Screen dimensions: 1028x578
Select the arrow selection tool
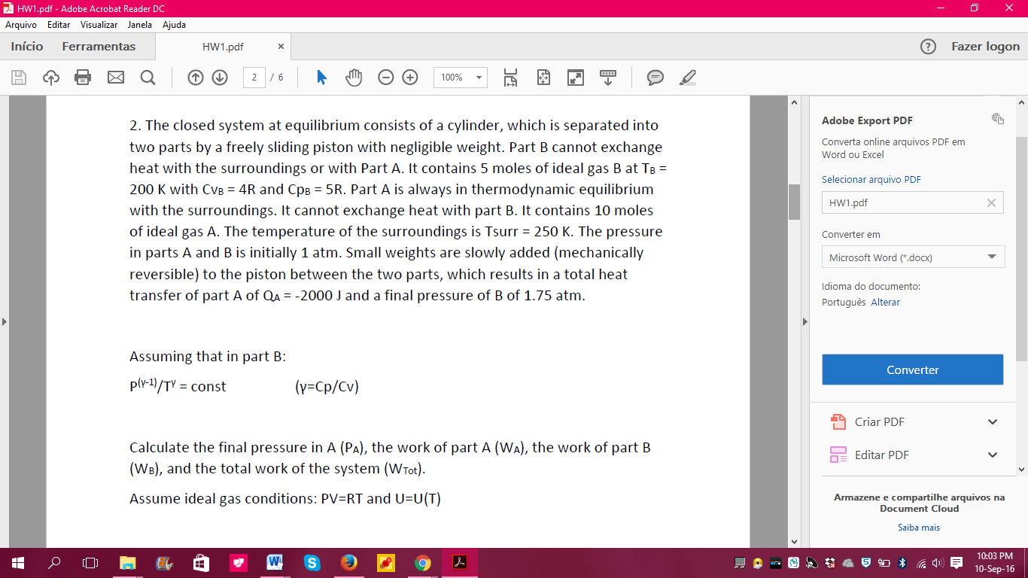tap(320, 78)
